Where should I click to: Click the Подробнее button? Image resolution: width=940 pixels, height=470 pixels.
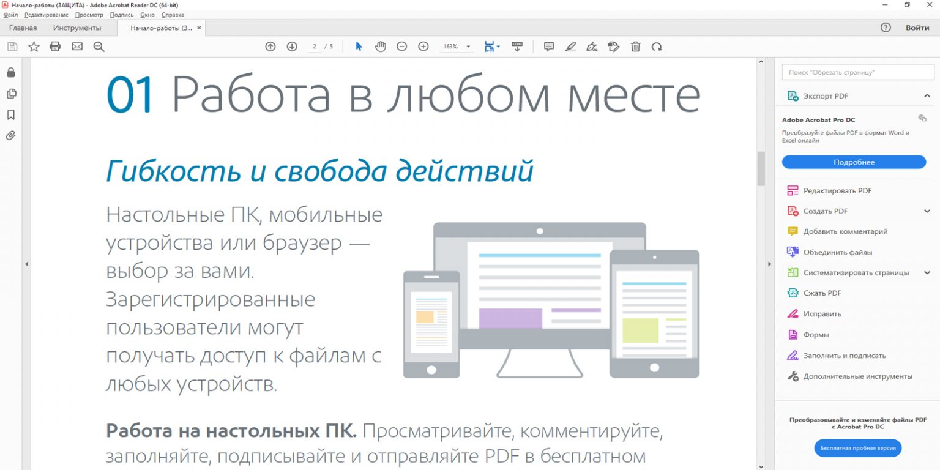[854, 162]
